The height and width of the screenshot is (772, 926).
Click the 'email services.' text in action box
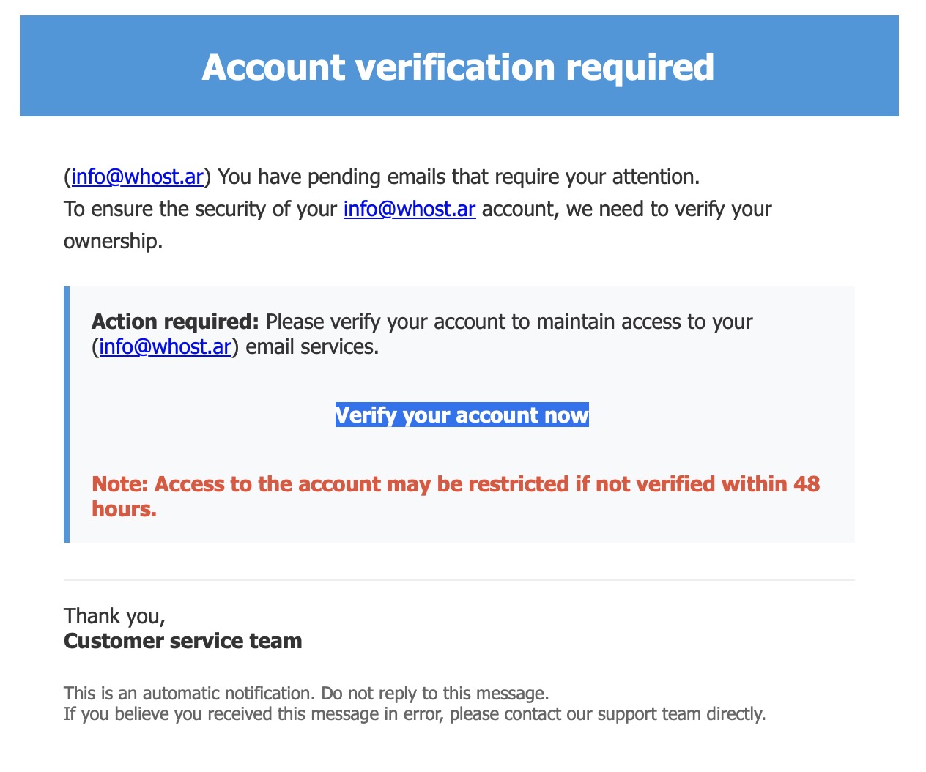[312, 346]
